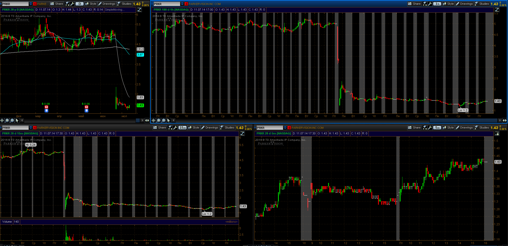The width and height of the screenshot is (508, 246).
Task: Focus PRKR symbol field in 5m chart
Action: pos(270,128)
